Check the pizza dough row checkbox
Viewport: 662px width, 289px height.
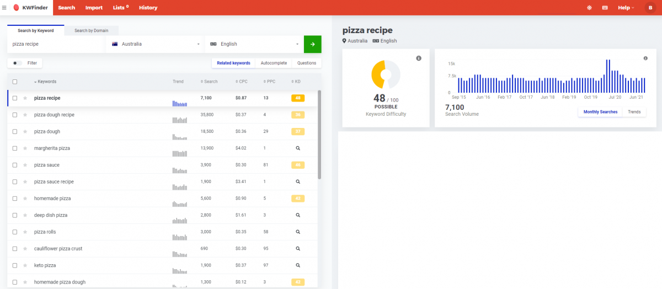pyautogui.click(x=15, y=131)
